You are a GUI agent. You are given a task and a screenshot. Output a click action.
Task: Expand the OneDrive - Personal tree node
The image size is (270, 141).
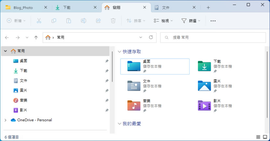click(5, 120)
